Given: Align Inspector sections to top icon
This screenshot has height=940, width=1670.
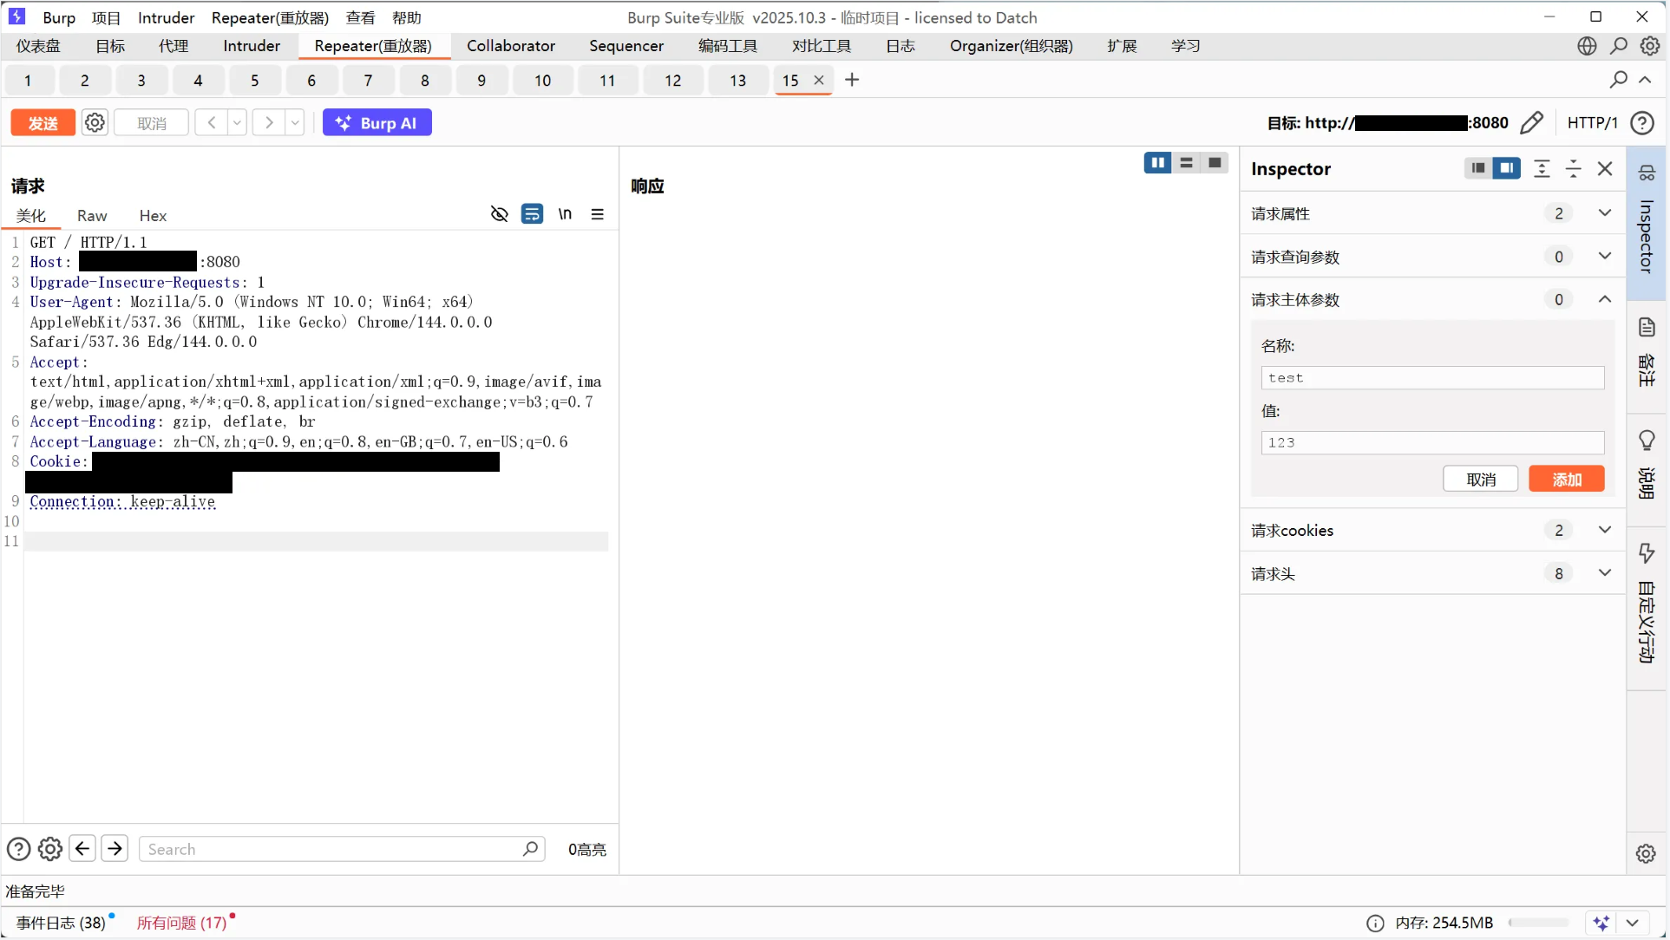Looking at the screenshot, I should 1542,169.
